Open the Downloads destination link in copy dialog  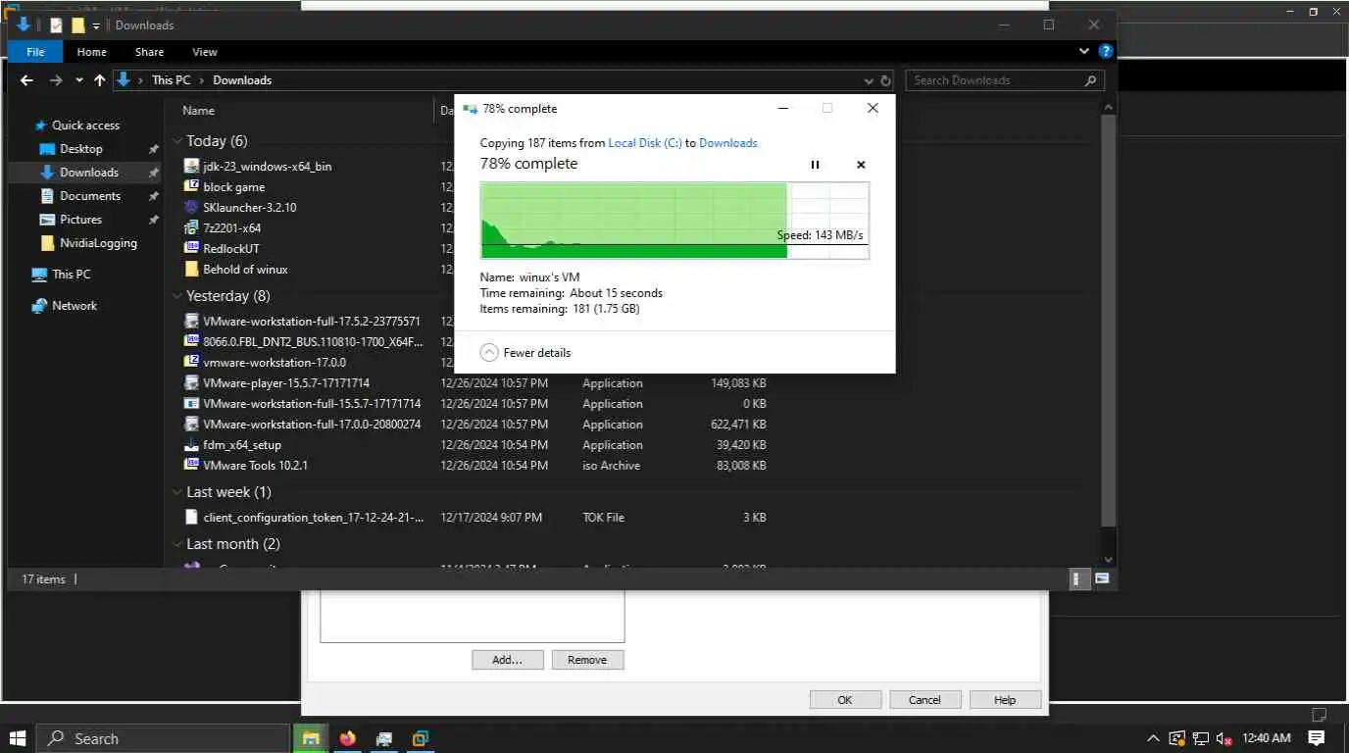pyautogui.click(x=728, y=143)
